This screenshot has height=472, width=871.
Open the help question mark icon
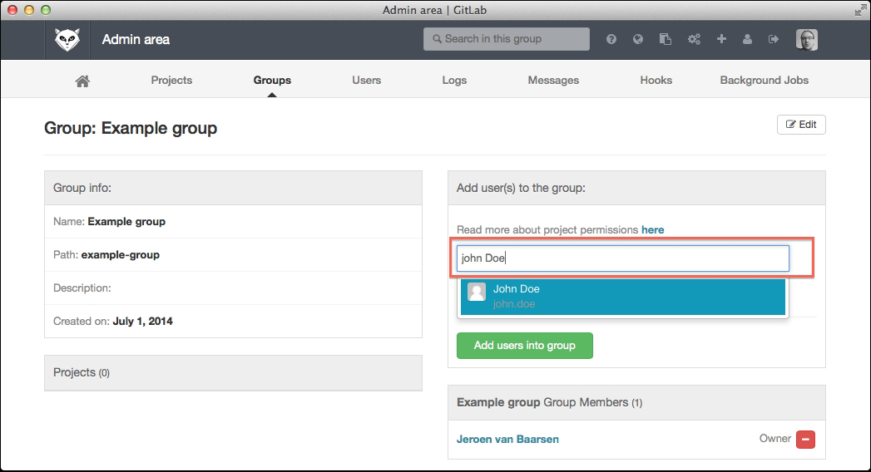tap(611, 39)
